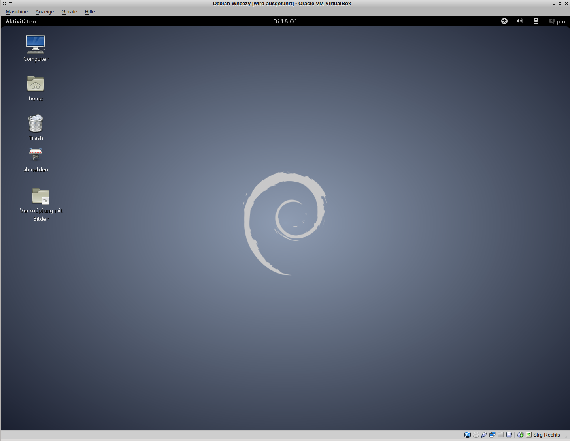Image resolution: width=570 pixels, height=441 pixels.
Task: Click the host key arrow icon
Action: [x=529, y=435]
